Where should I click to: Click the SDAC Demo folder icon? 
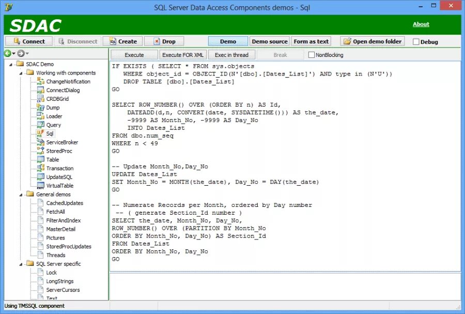(x=20, y=64)
